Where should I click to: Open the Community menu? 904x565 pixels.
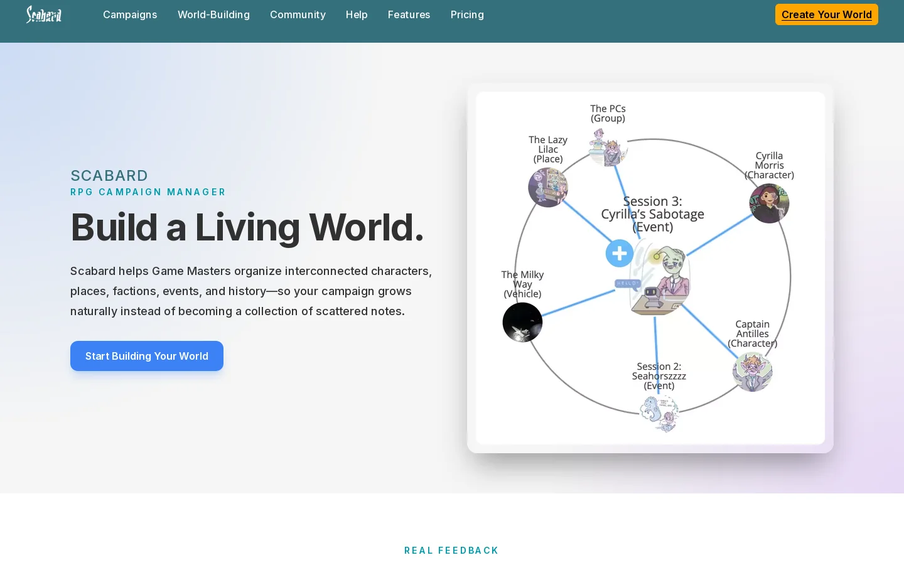pyautogui.click(x=298, y=14)
